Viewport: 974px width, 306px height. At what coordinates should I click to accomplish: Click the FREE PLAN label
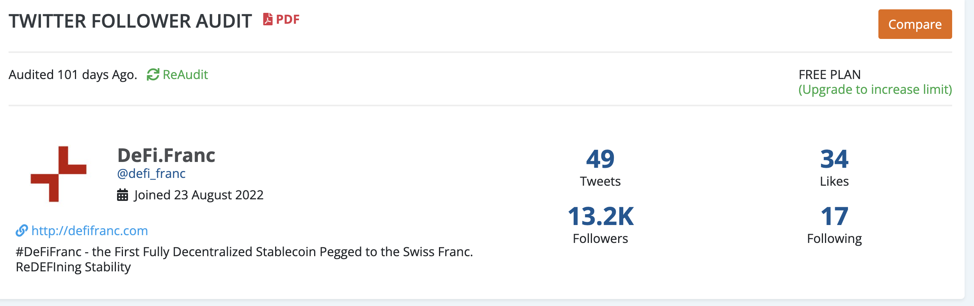(x=830, y=74)
